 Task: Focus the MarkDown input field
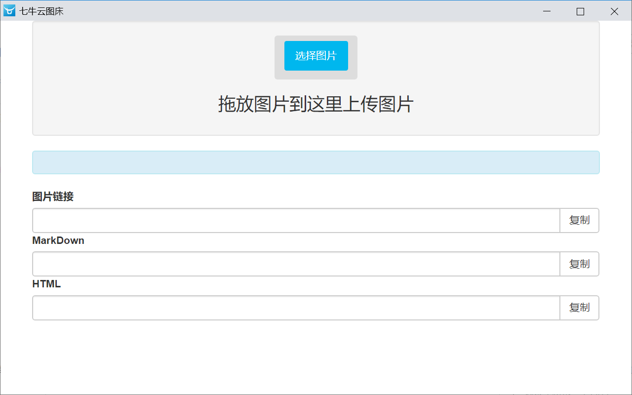[296, 264]
